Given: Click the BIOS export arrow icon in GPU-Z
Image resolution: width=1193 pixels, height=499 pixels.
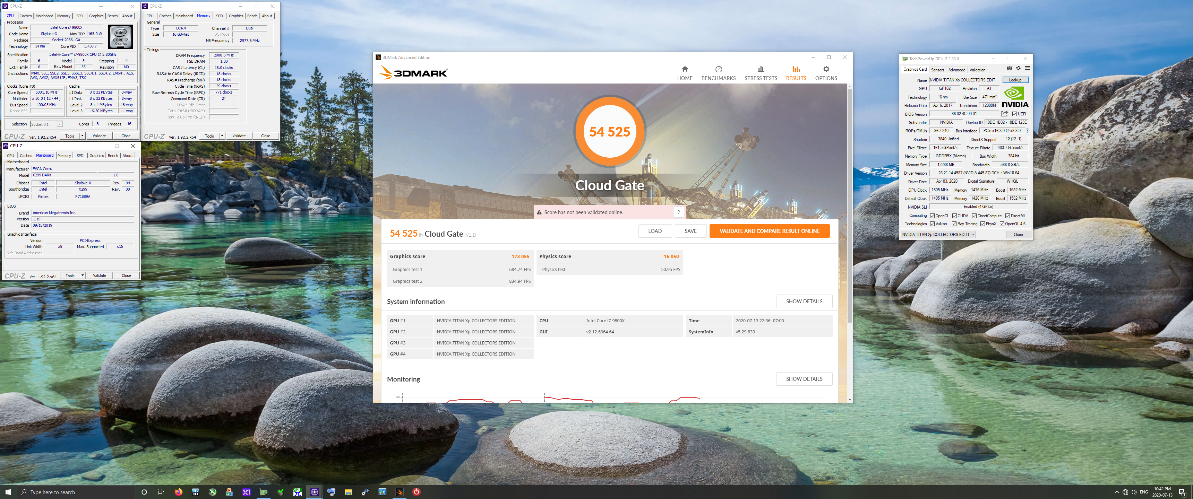Looking at the screenshot, I should coord(1004,113).
